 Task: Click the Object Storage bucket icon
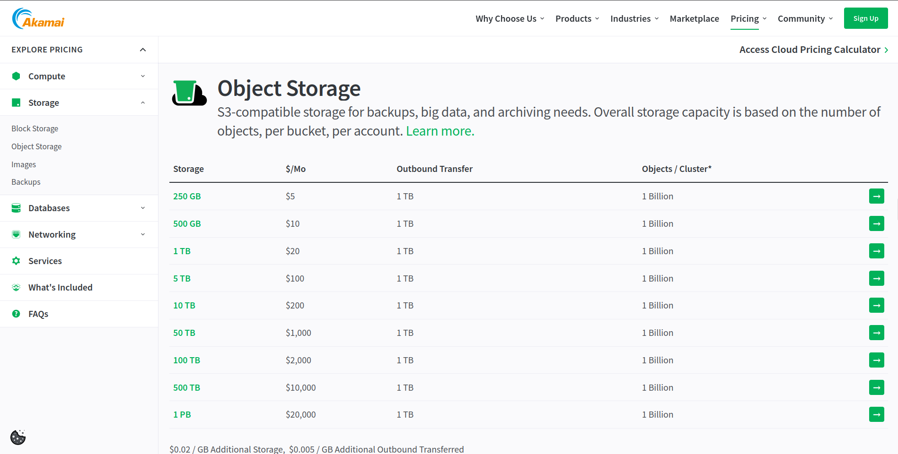[189, 93]
